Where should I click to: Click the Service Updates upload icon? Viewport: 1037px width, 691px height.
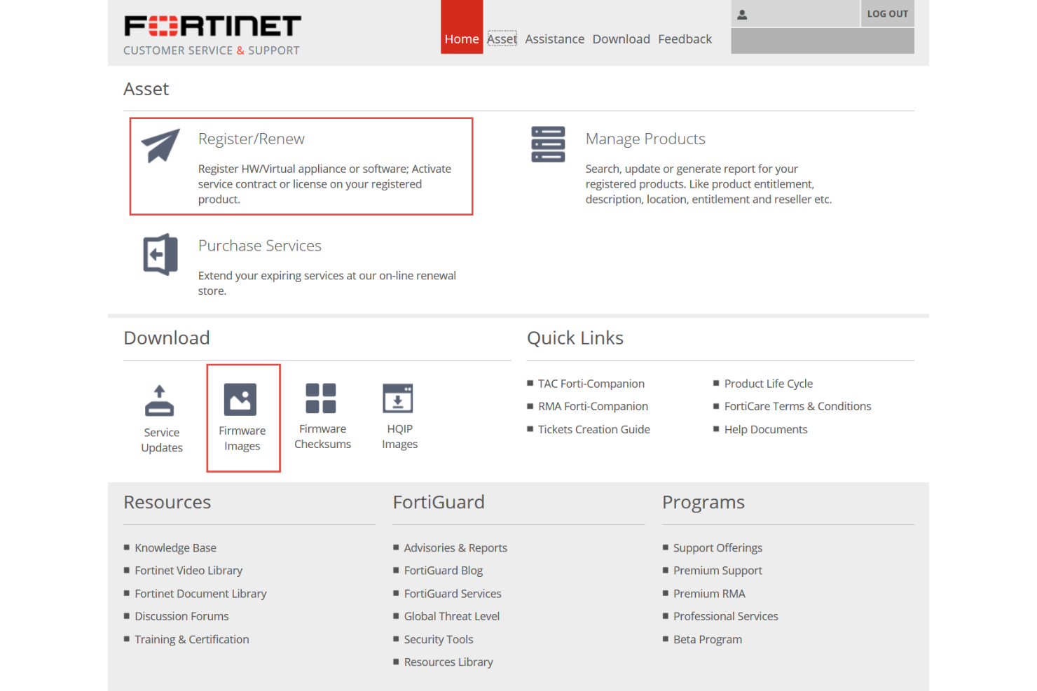point(160,400)
